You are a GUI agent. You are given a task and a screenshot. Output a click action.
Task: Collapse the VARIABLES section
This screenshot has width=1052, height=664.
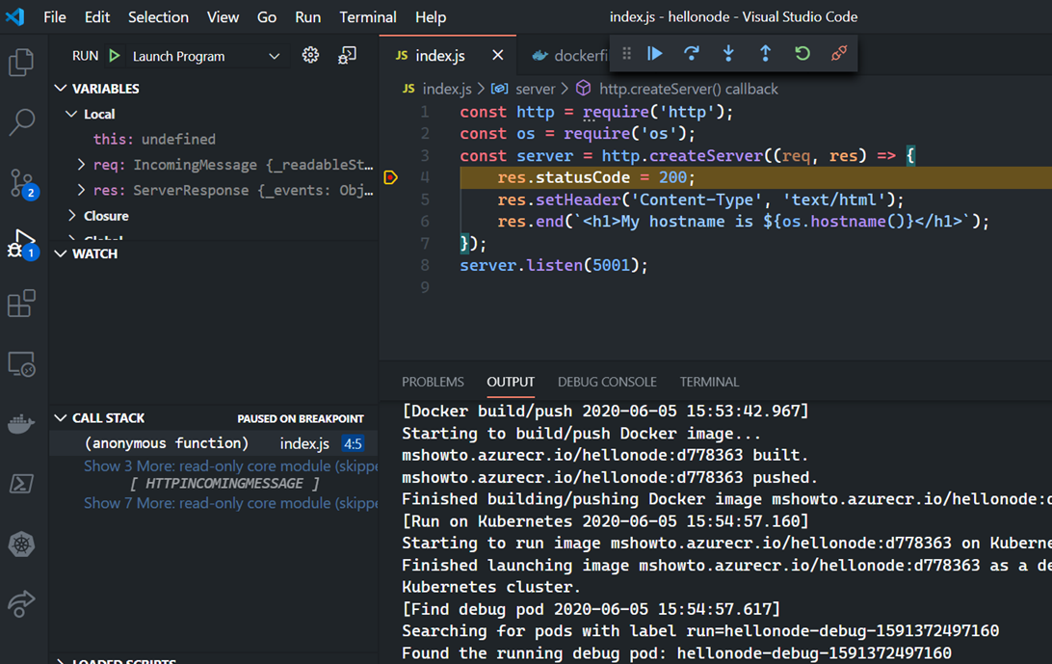61,88
